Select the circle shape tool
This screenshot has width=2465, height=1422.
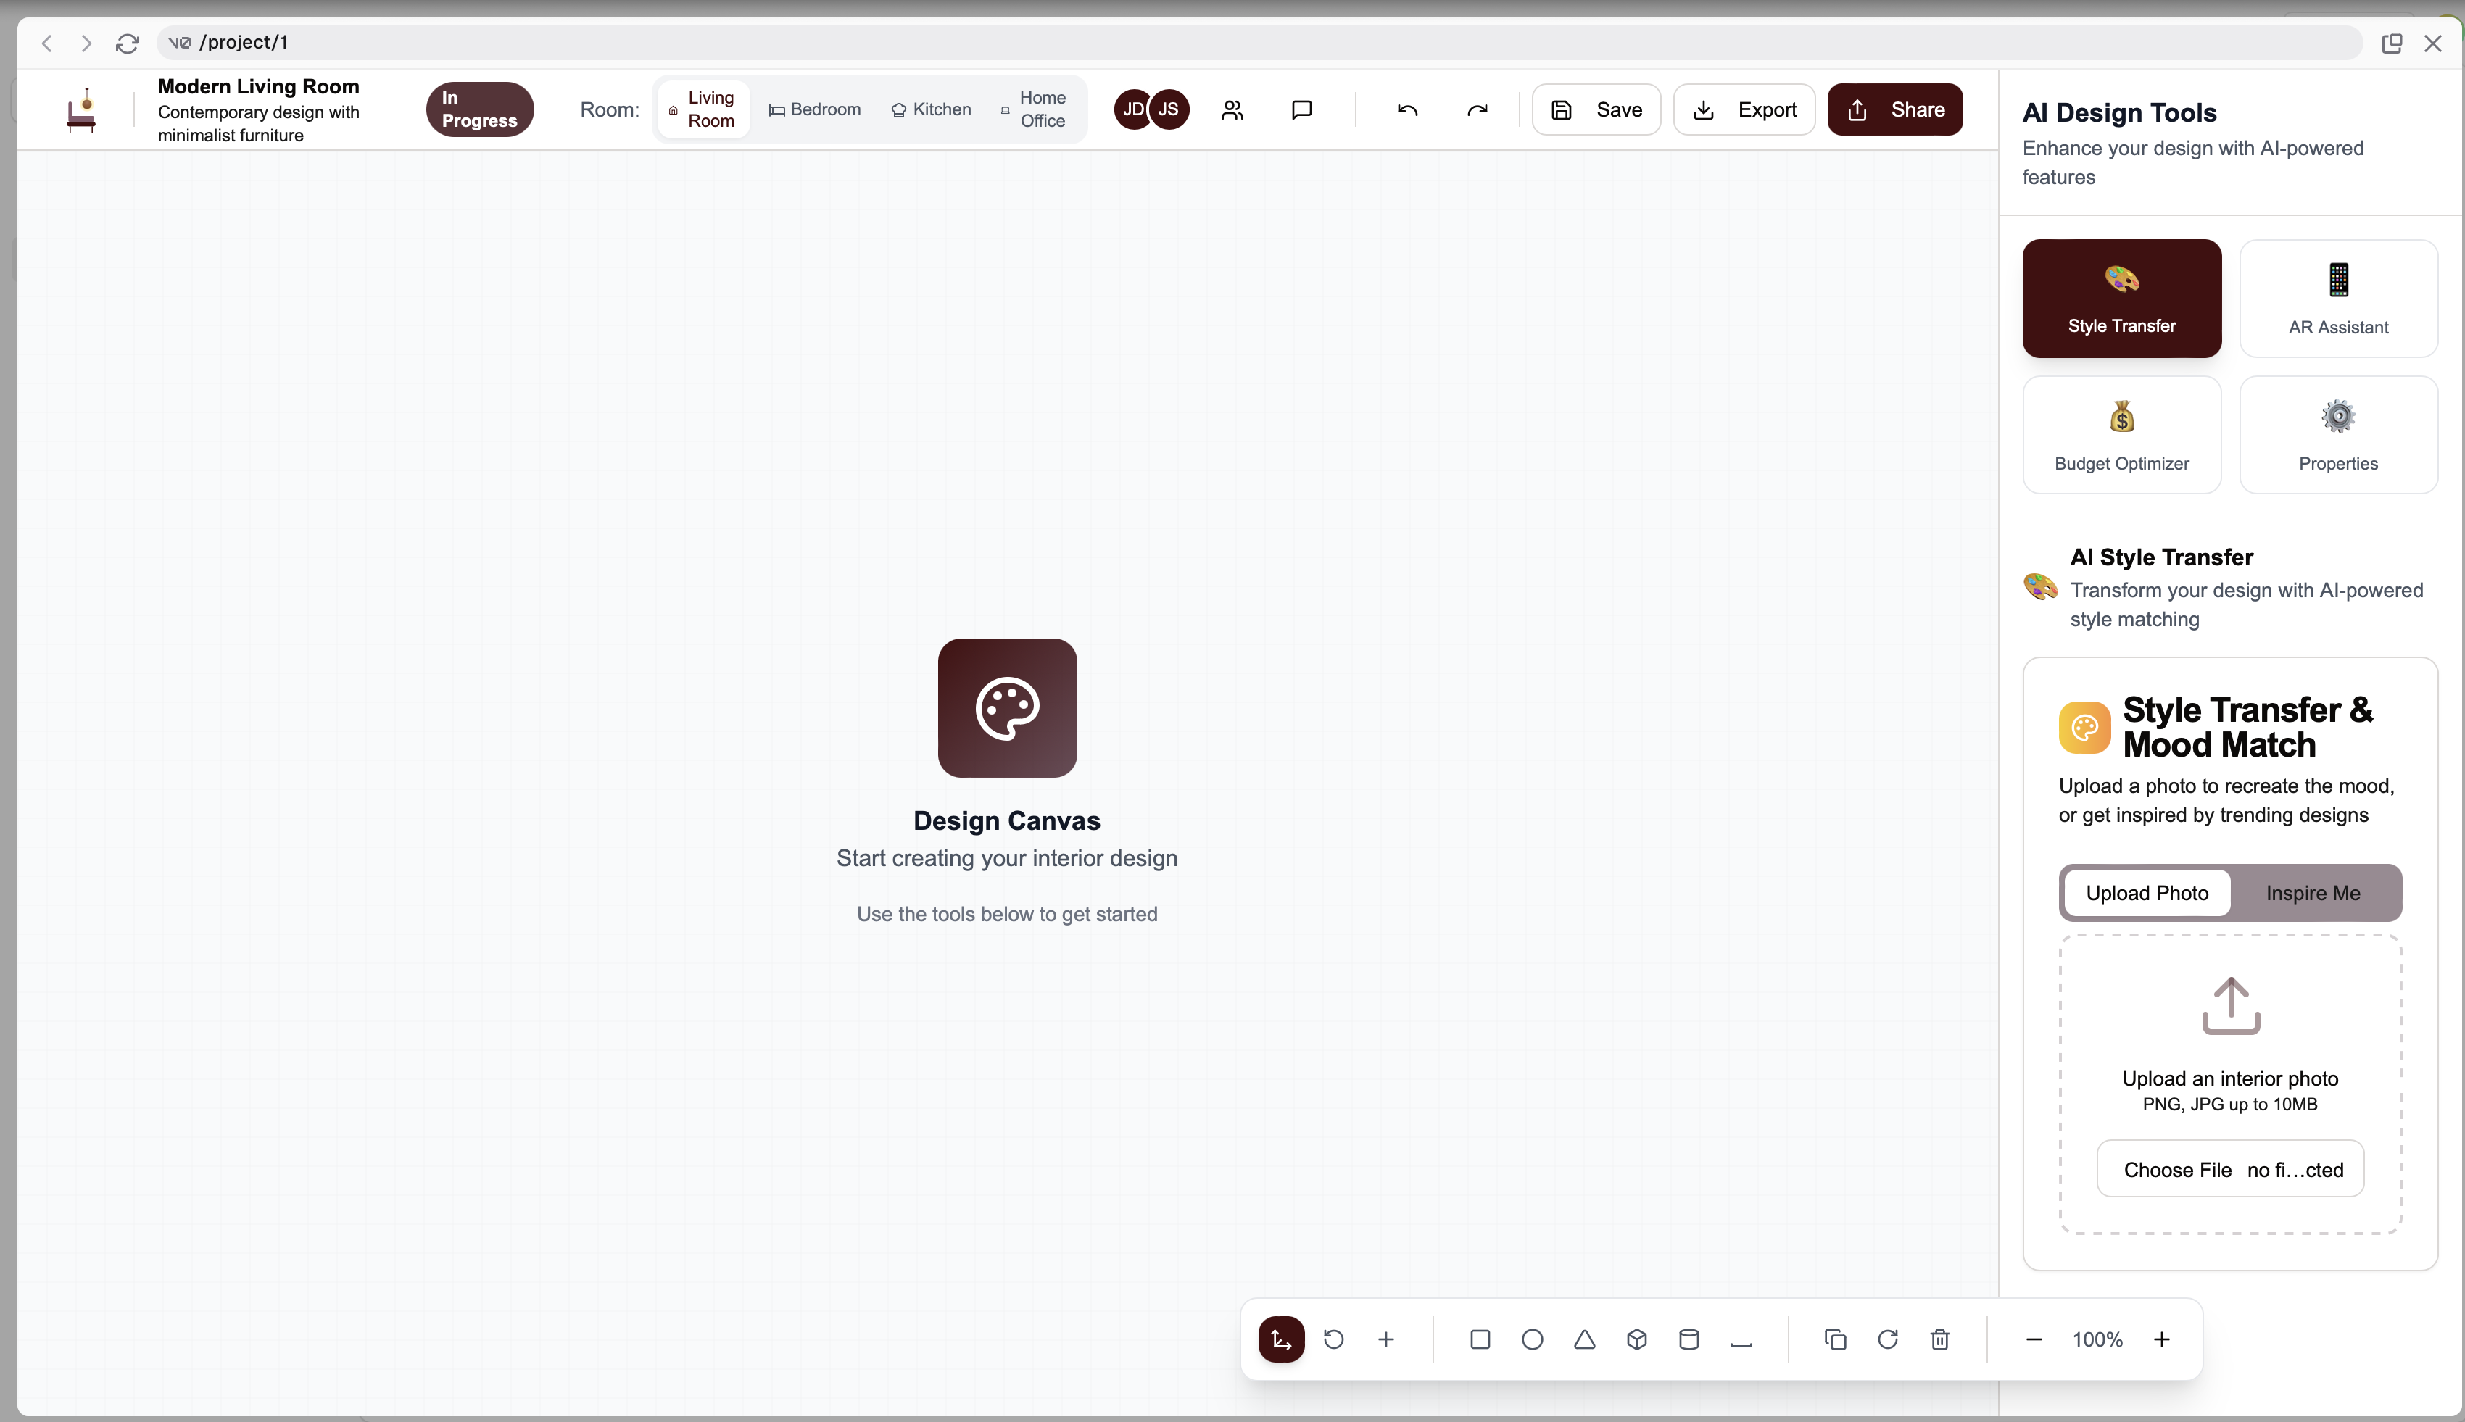pyautogui.click(x=1533, y=1339)
